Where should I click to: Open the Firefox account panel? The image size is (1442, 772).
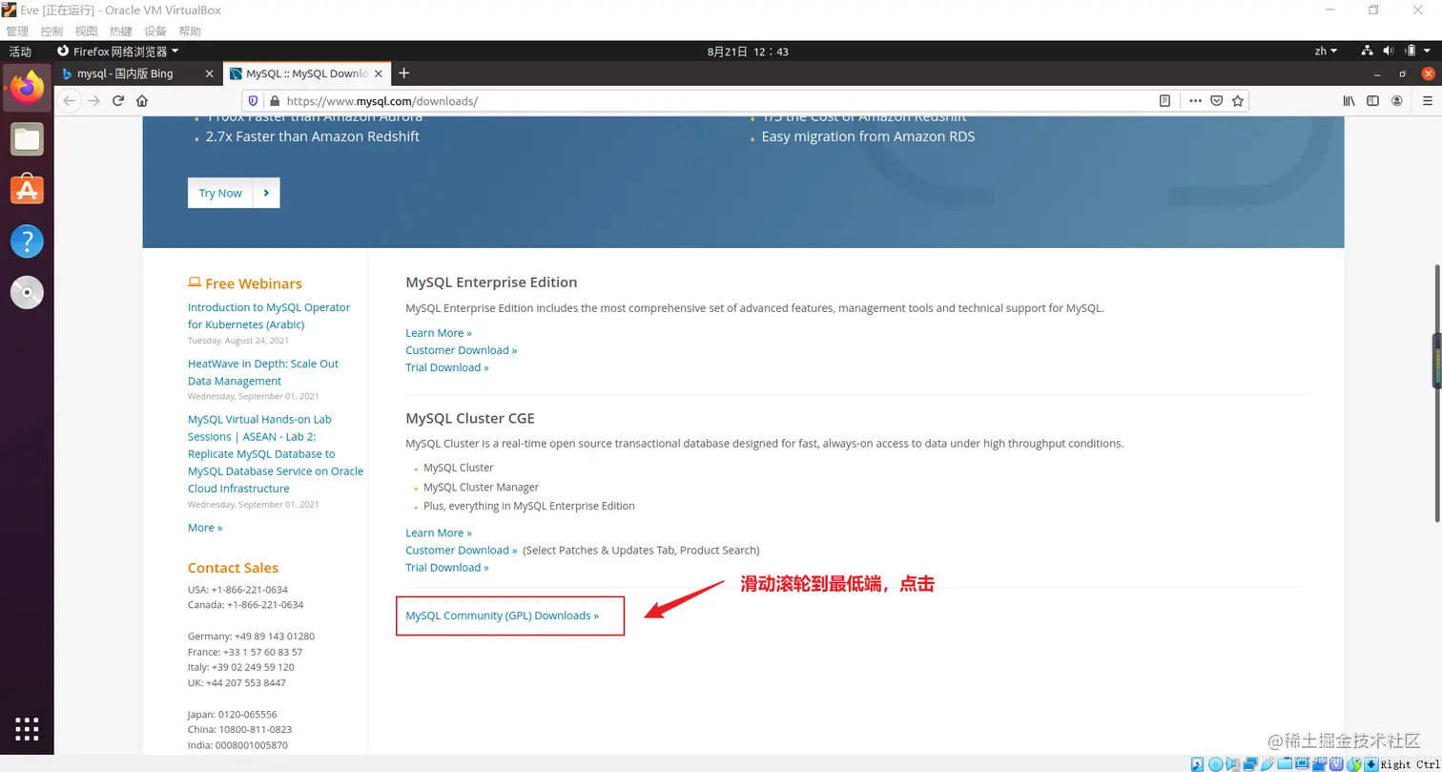(1397, 100)
